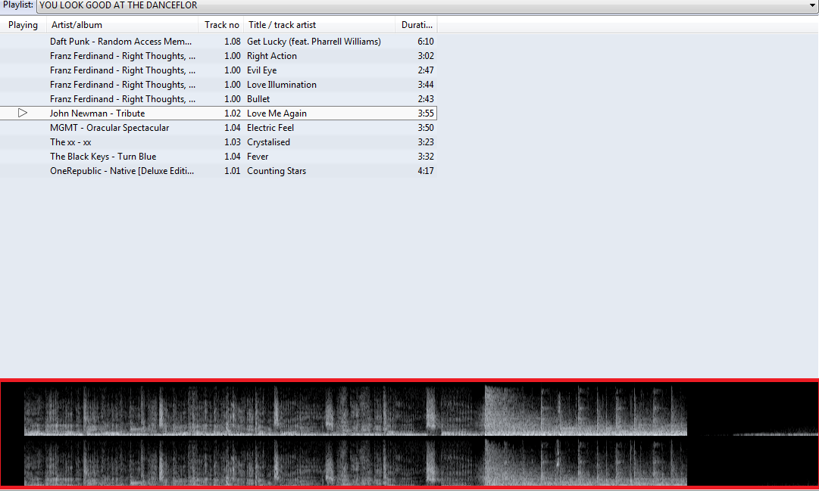Click track number 1.08
819x491 pixels.
pos(233,42)
